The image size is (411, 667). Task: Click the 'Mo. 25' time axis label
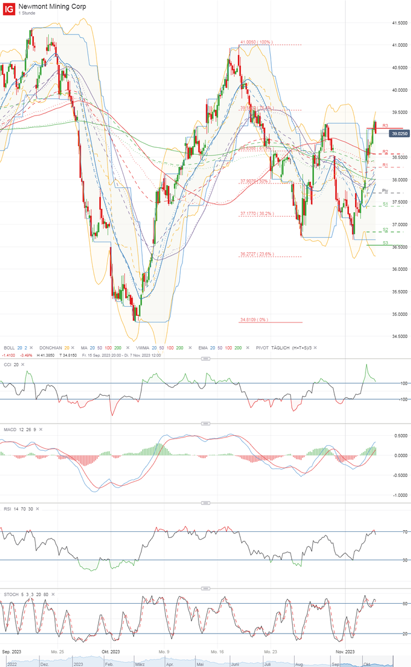[57, 650]
